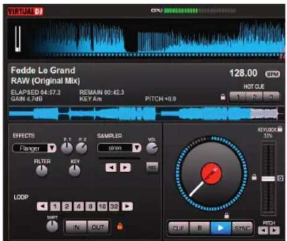Click the PITCH +0.0 readout
Screen dimensions: 287x241
pos(160,99)
